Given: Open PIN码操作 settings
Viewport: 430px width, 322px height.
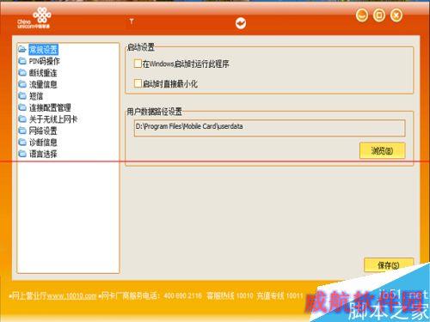Looking at the screenshot, I should 45,61.
